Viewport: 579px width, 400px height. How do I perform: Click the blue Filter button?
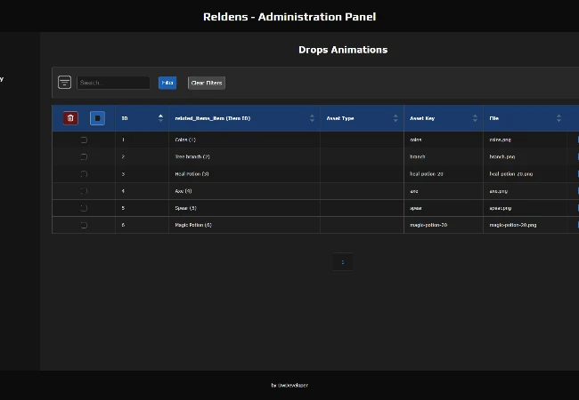167,83
